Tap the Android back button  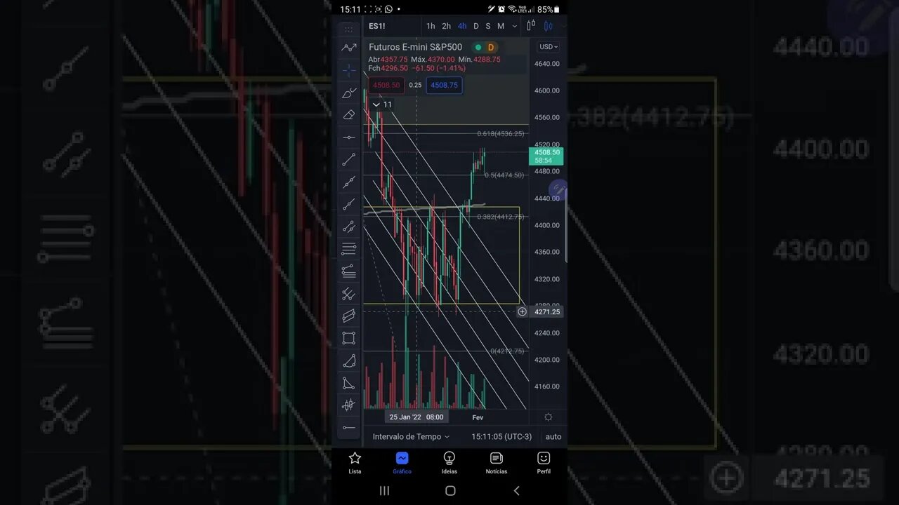click(x=516, y=491)
